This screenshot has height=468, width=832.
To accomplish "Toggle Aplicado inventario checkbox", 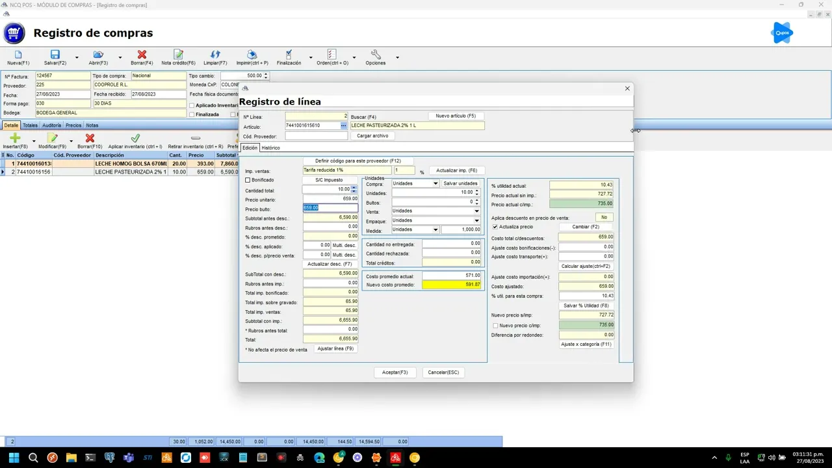I will click(x=192, y=105).
